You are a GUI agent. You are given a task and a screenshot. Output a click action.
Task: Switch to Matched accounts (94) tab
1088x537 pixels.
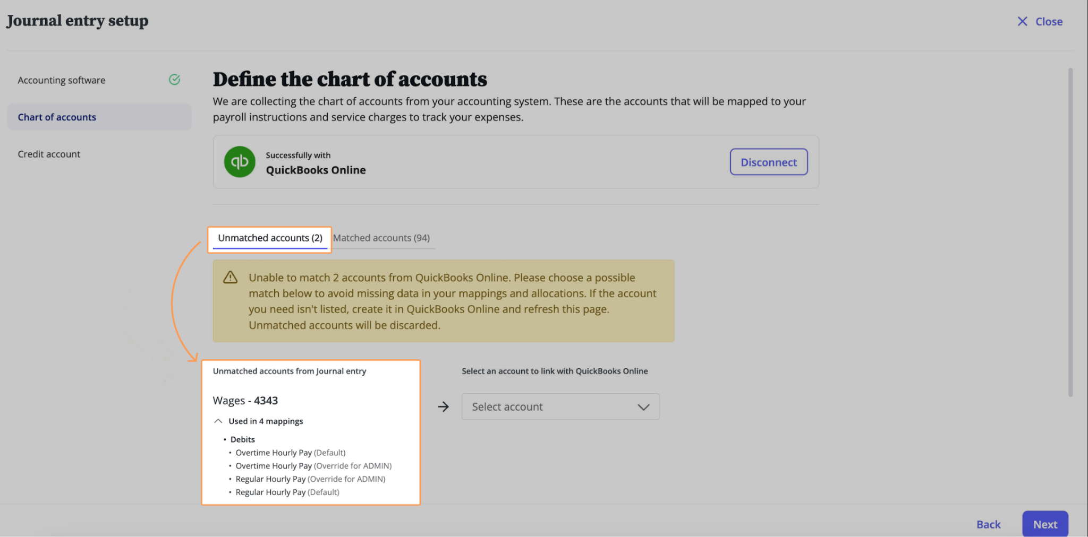pos(381,238)
